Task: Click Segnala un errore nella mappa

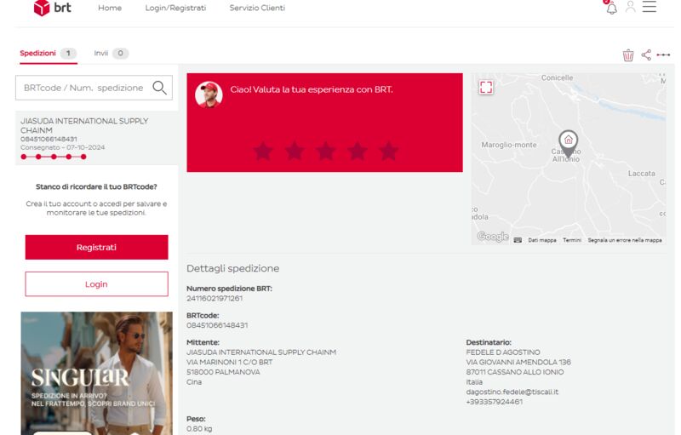Action: 625,240
